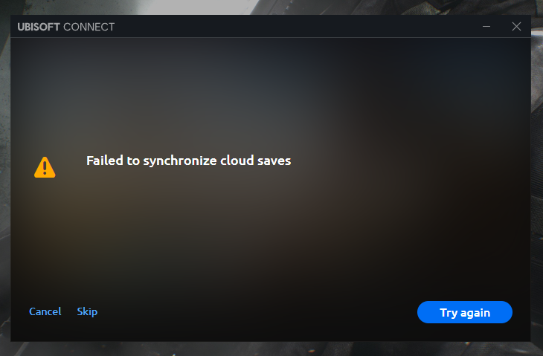Click the Ubisoft Connect logo text
Screen dimensions: 543x356
click(x=66, y=27)
